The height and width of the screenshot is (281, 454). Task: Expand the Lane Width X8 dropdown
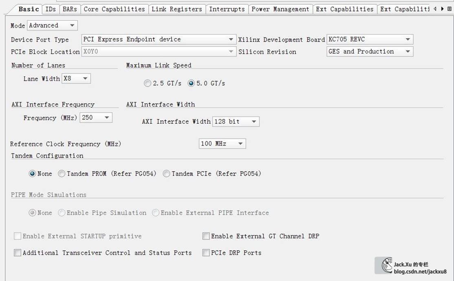tap(85, 78)
